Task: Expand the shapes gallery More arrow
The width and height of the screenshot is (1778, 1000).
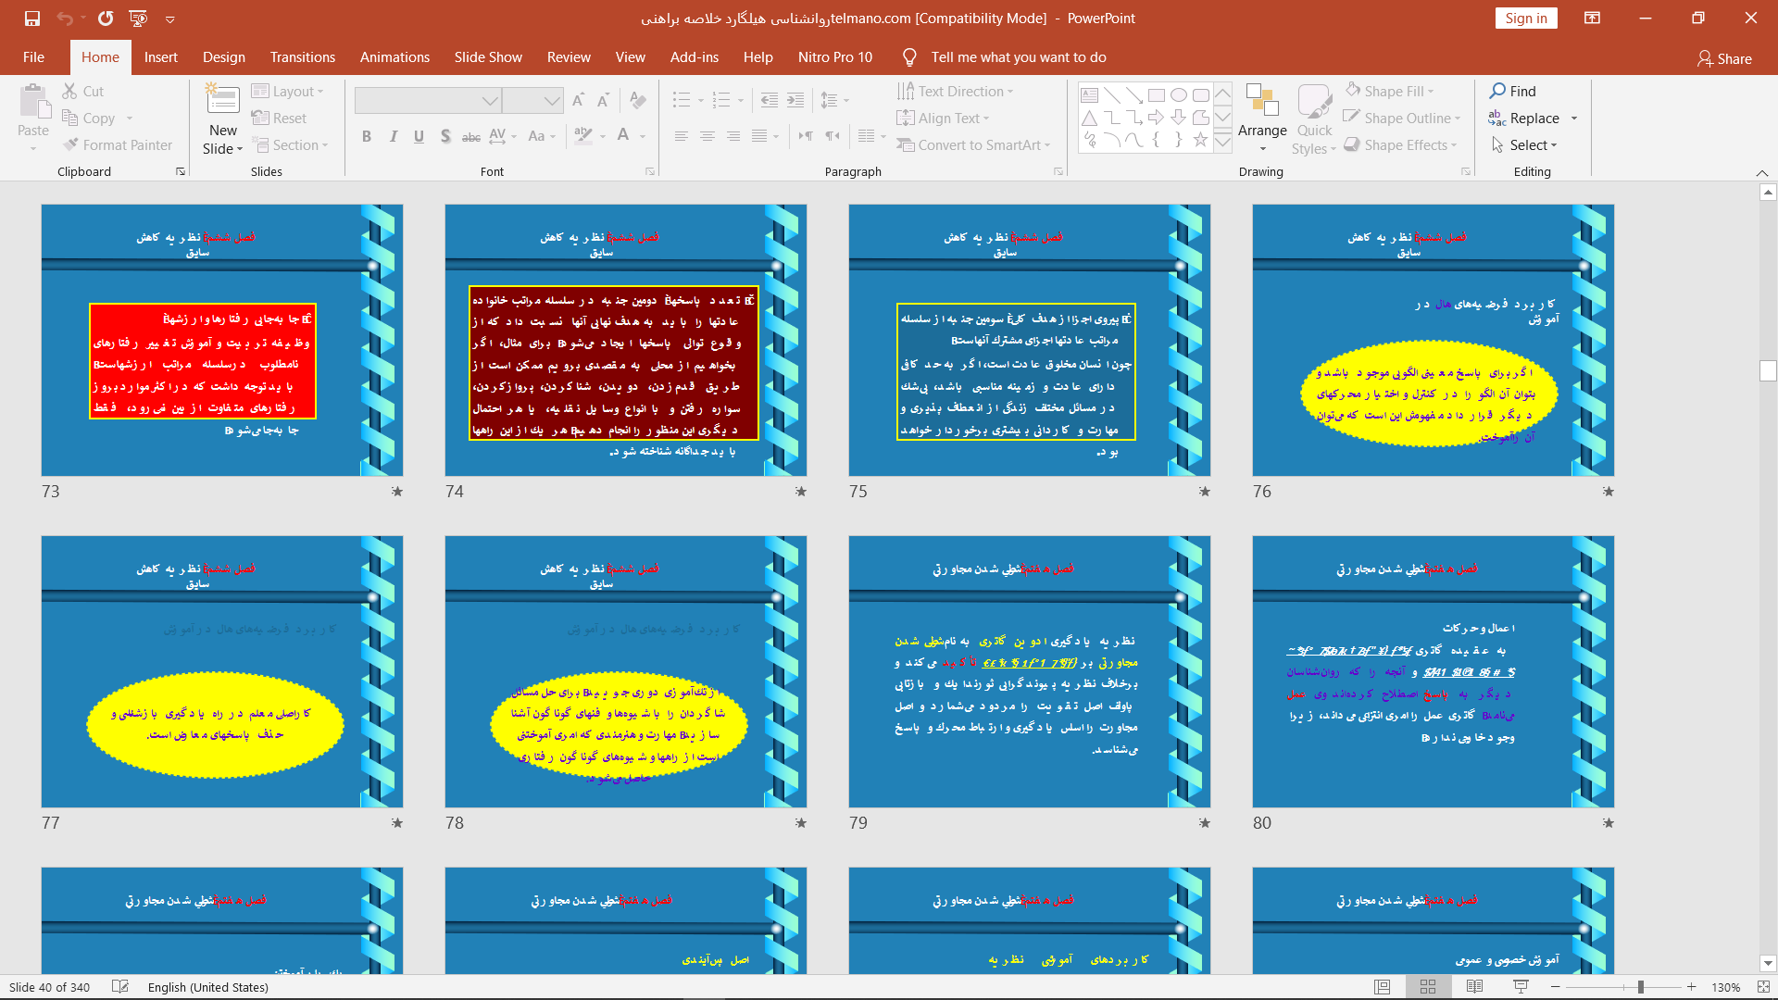Action: pyautogui.click(x=1222, y=142)
